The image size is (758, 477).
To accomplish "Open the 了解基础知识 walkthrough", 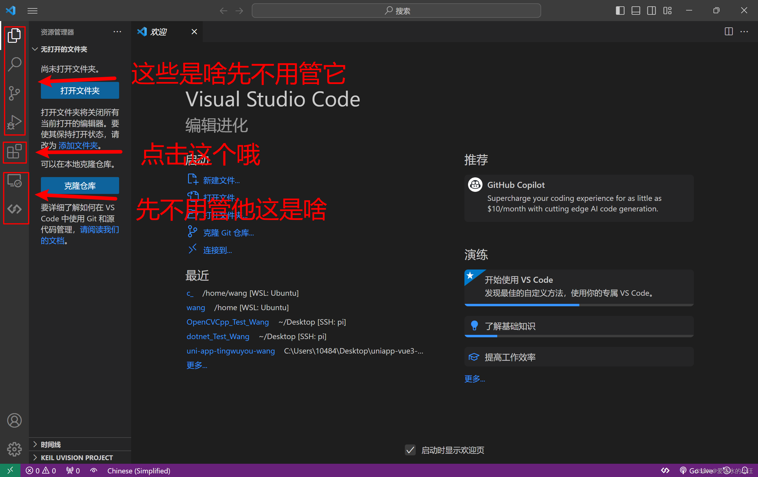I will tap(578, 326).
